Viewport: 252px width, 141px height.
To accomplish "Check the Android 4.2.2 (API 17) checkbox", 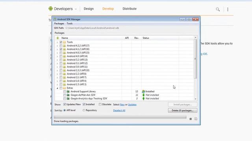I will (x=61, y=45).
